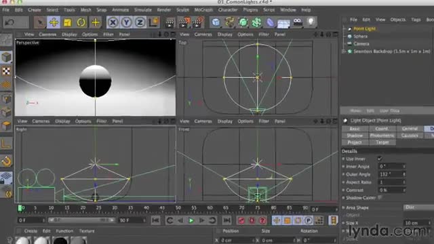The image size is (434, 244).
Task: Open the Sculpt menu
Action: [182, 10]
